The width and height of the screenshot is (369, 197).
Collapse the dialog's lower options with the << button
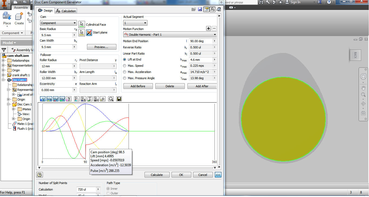218,175
